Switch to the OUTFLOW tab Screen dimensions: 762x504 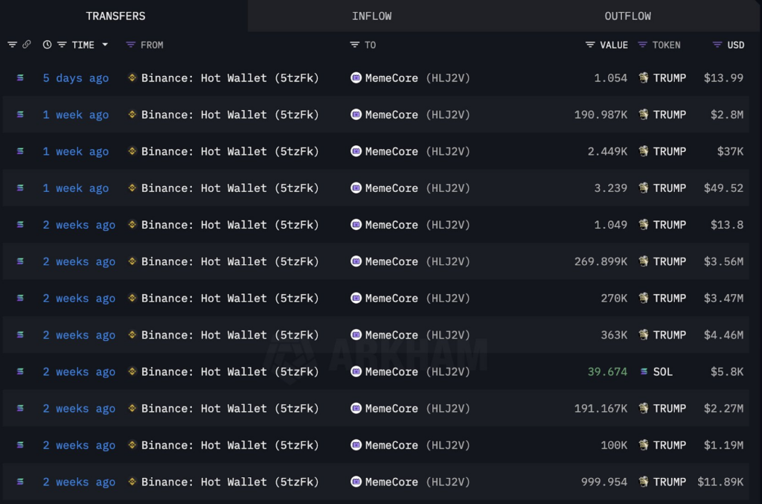[627, 16]
